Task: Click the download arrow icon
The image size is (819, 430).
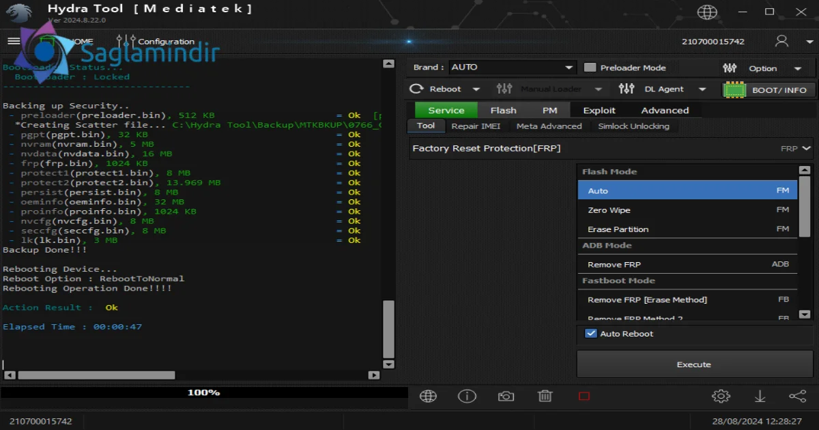Action: click(759, 396)
